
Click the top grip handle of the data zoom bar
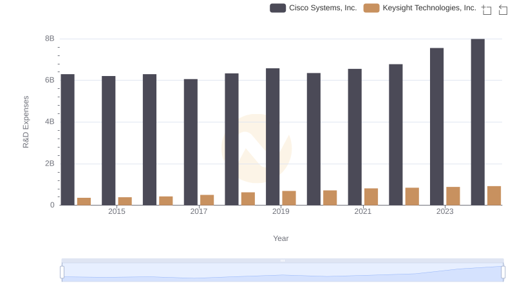point(283,260)
